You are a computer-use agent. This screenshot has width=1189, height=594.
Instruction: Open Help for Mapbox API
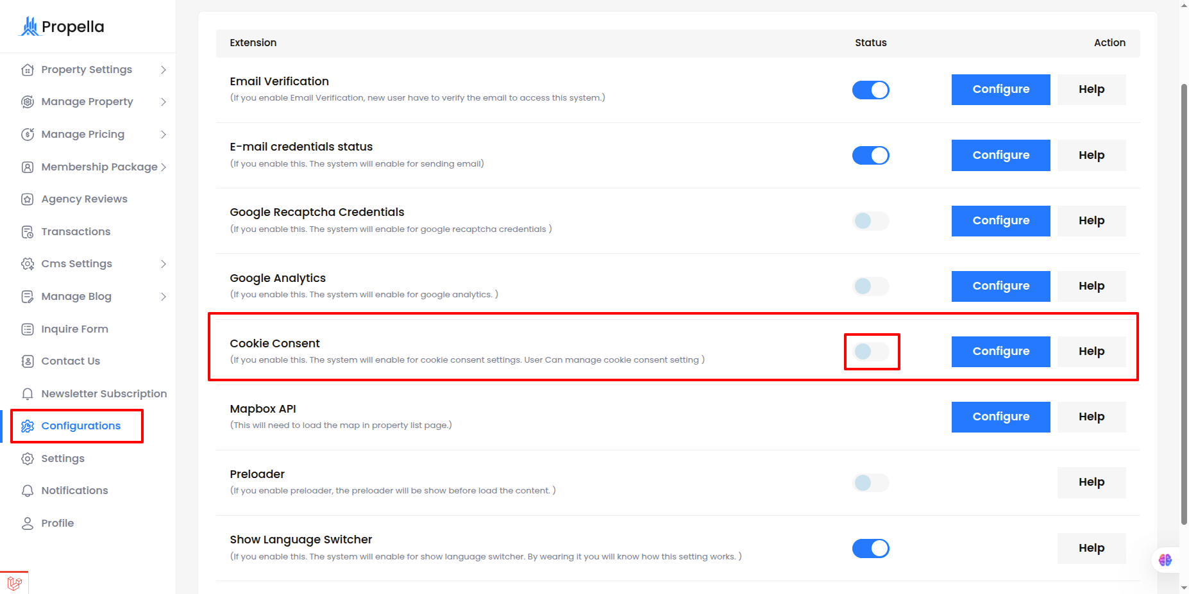click(x=1091, y=417)
